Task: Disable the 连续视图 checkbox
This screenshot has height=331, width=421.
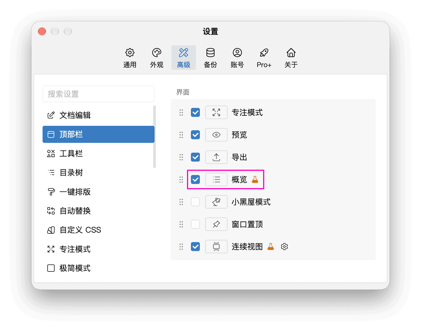Action: 195,247
